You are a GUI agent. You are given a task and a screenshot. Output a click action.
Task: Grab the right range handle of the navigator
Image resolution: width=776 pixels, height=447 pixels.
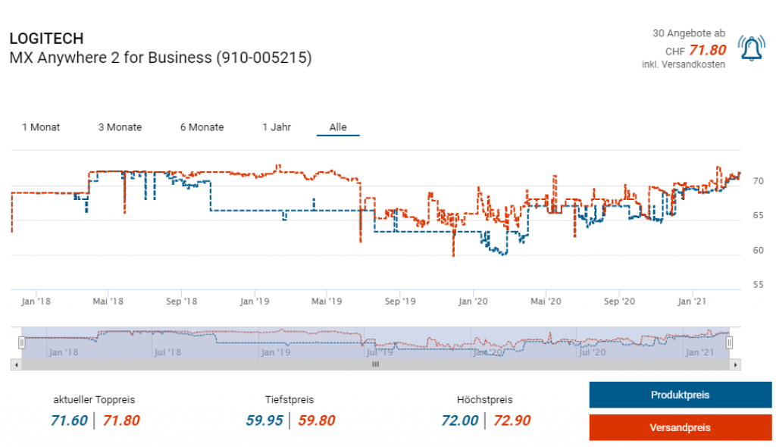click(x=729, y=343)
